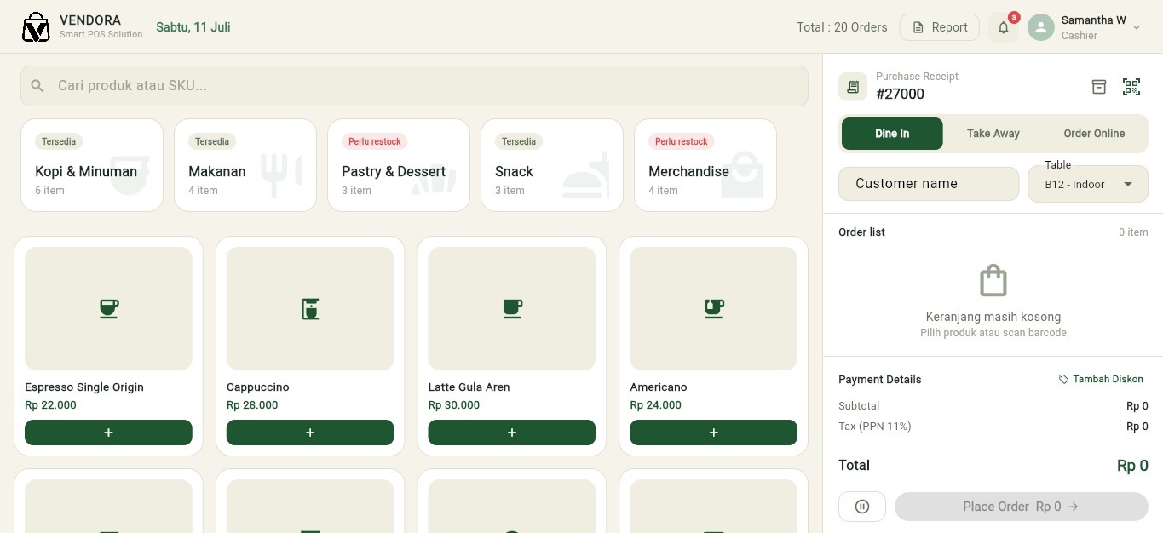The image size is (1163, 533).
Task: Click the Place Order button
Action: click(x=1022, y=507)
